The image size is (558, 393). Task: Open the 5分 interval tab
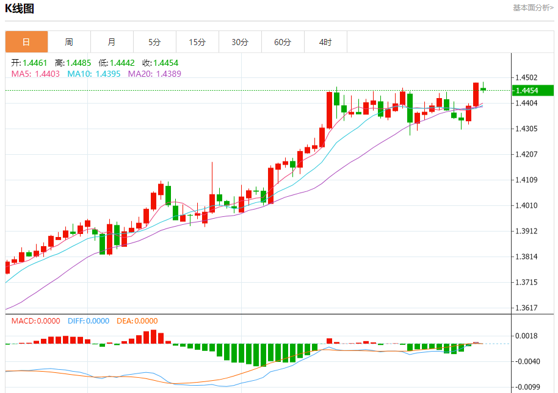154,42
